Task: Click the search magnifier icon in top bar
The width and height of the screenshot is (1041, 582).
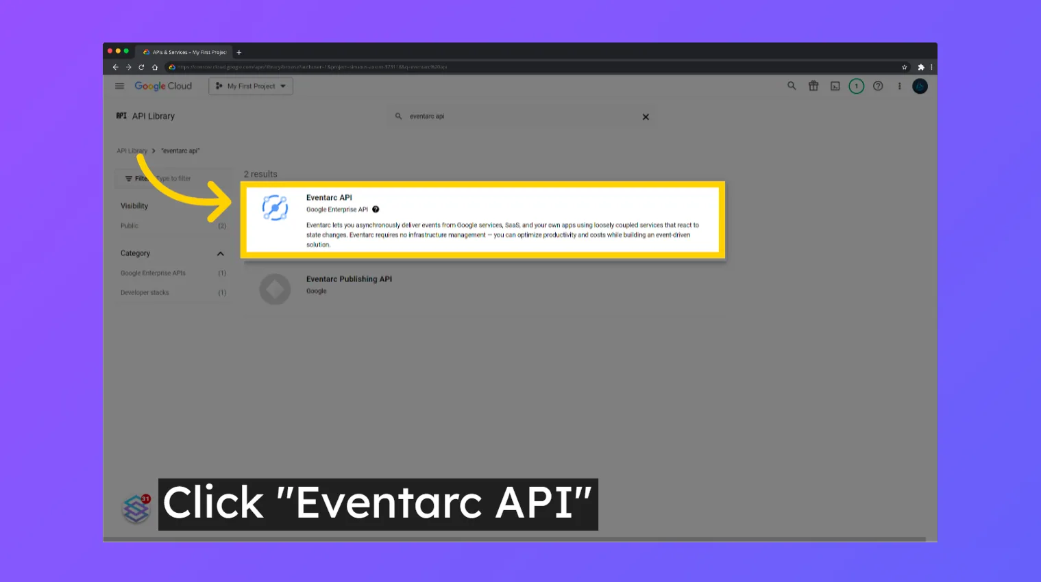Action: tap(792, 86)
